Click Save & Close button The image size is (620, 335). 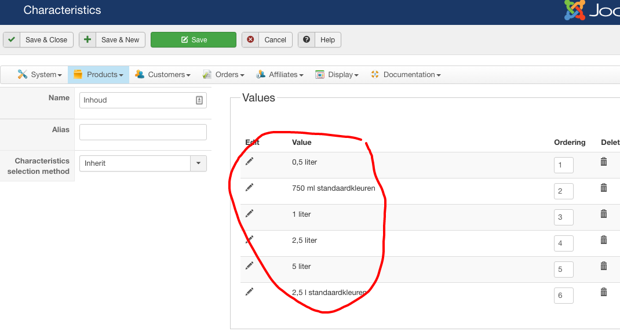click(38, 39)
